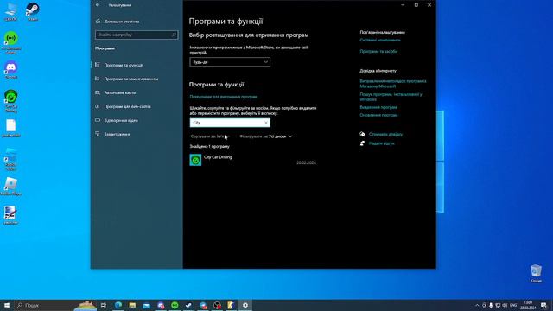The height and width of the screenshot is (311, 553).
Task: Clear the "City" search with the X button
Action: pyautogui.click(x=266, y=123)
